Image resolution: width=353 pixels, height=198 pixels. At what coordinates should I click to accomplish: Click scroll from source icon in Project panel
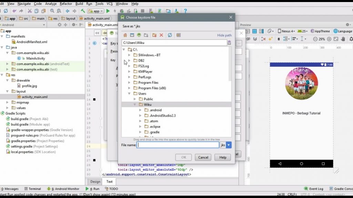(x=59, y=25)
